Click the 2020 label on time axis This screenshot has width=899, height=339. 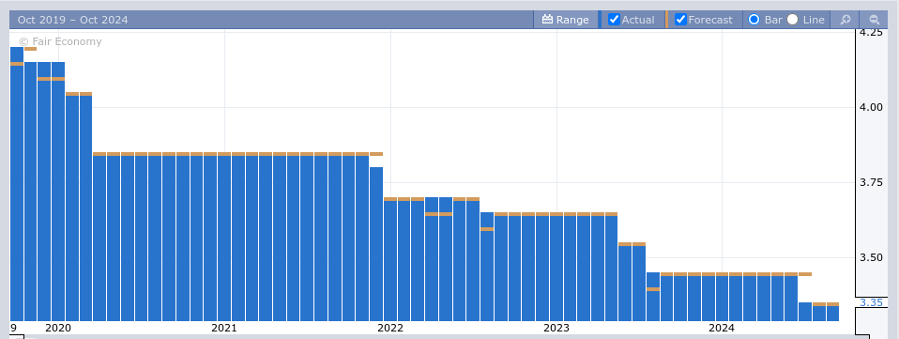click(58, 328)
